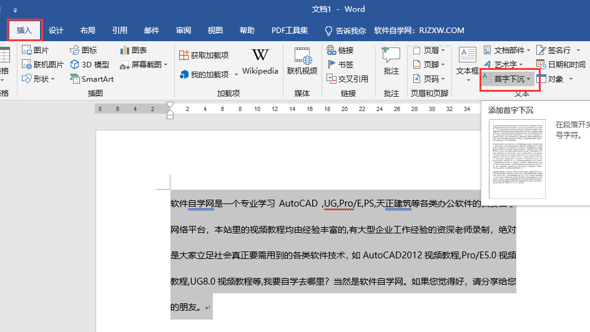Insert a hyperlink with 链接
590x332 pixels.
tap(340, 50)
